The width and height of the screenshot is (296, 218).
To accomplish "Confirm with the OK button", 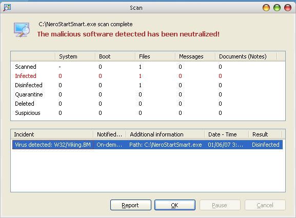I will click(175, 205).
